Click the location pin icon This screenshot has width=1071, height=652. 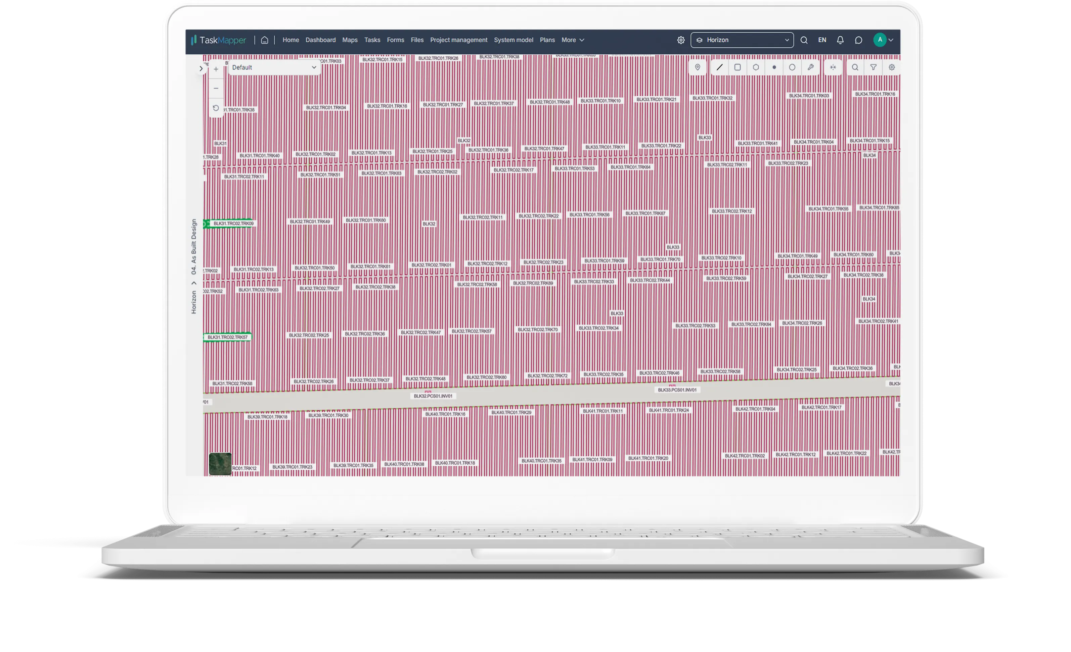[698, 67]
